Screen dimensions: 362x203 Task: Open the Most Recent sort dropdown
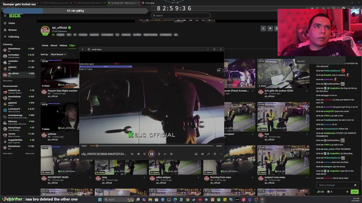(59, 54)
